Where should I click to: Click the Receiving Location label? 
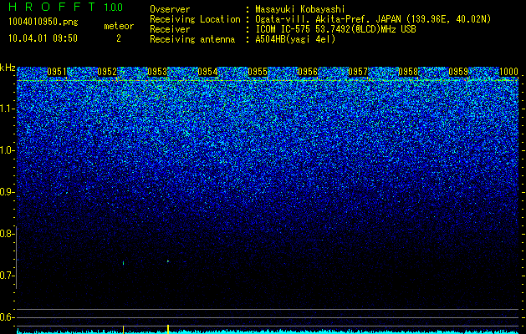[x=195, y=19]
